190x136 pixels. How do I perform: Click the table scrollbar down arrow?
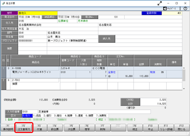point(184,89)
